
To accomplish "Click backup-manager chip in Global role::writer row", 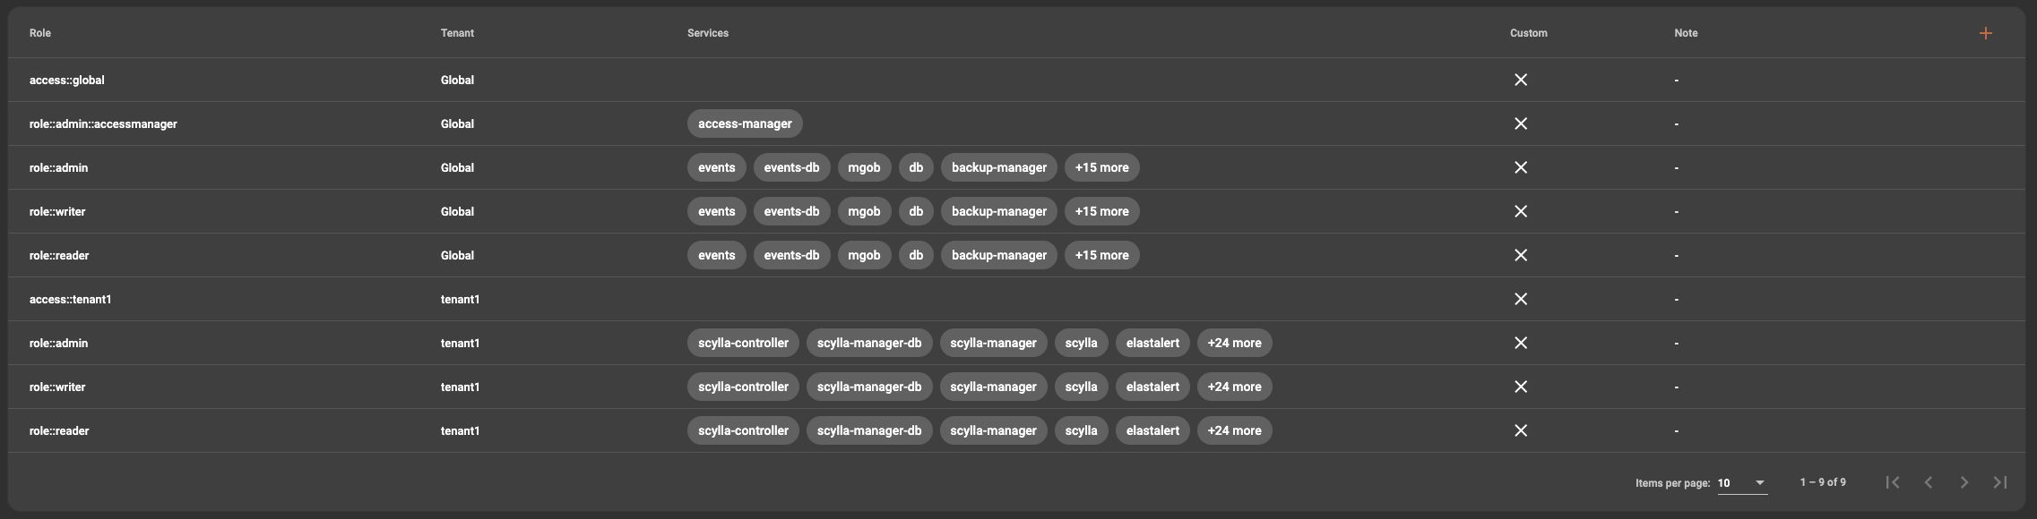I will tap(998, 211).
